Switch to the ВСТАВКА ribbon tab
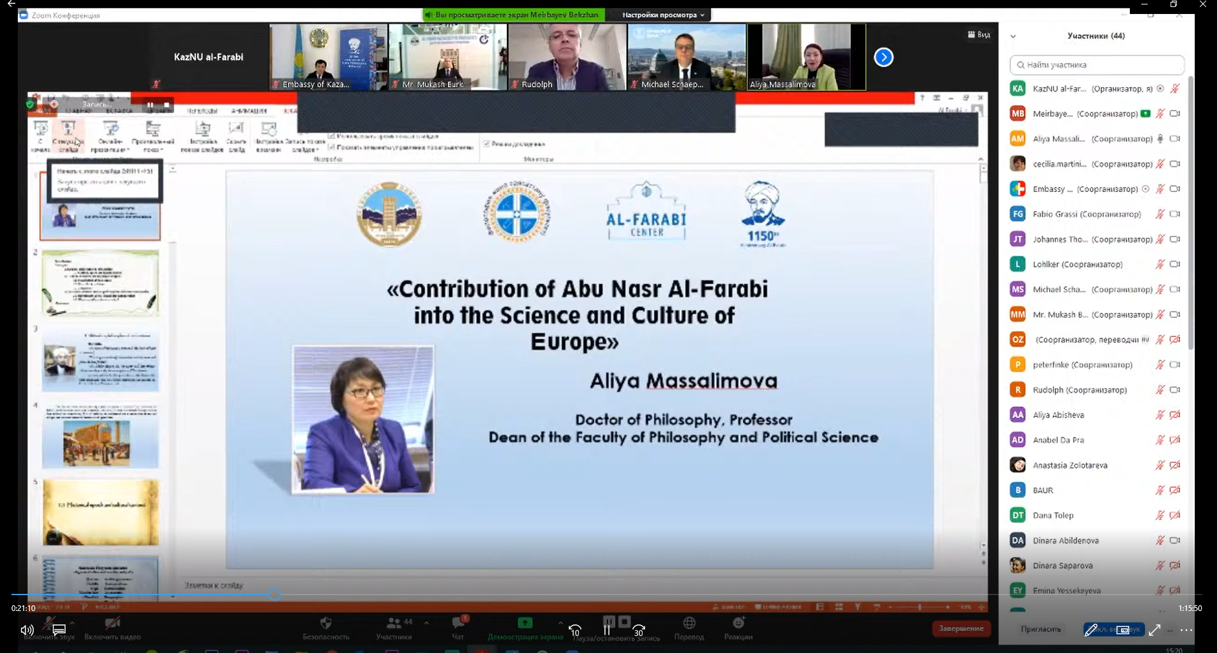The width and height of the screenshot is (1217, 653). click(118, 111)
